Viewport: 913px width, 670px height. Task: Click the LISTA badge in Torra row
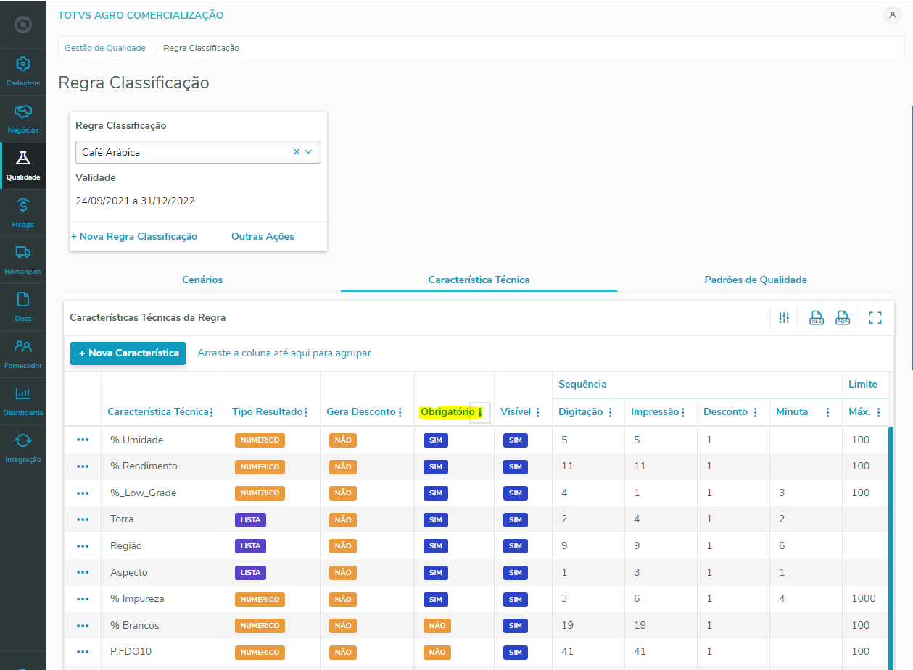point(250,519)
